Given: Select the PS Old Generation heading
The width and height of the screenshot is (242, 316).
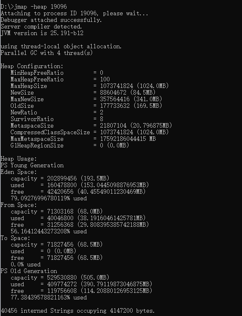Looking at the screenshot, I should pos(29,271).
